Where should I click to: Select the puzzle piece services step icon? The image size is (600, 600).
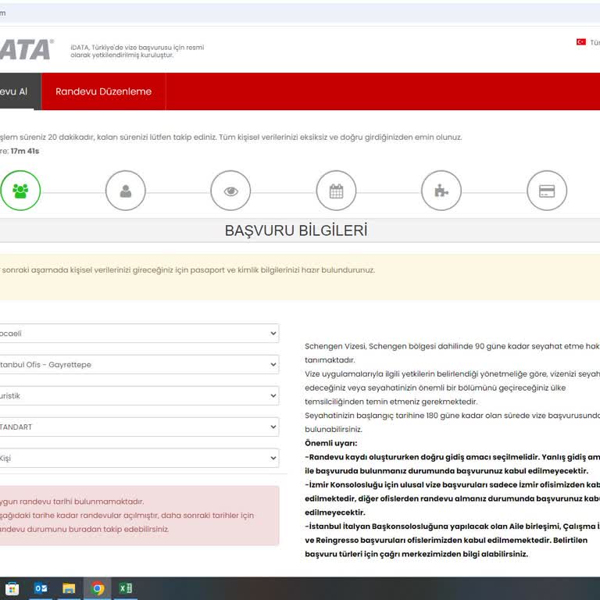pyautogui.click(x=441, y=191)
